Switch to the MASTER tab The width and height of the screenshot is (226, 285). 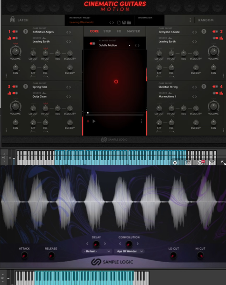[x=134, y=31]
